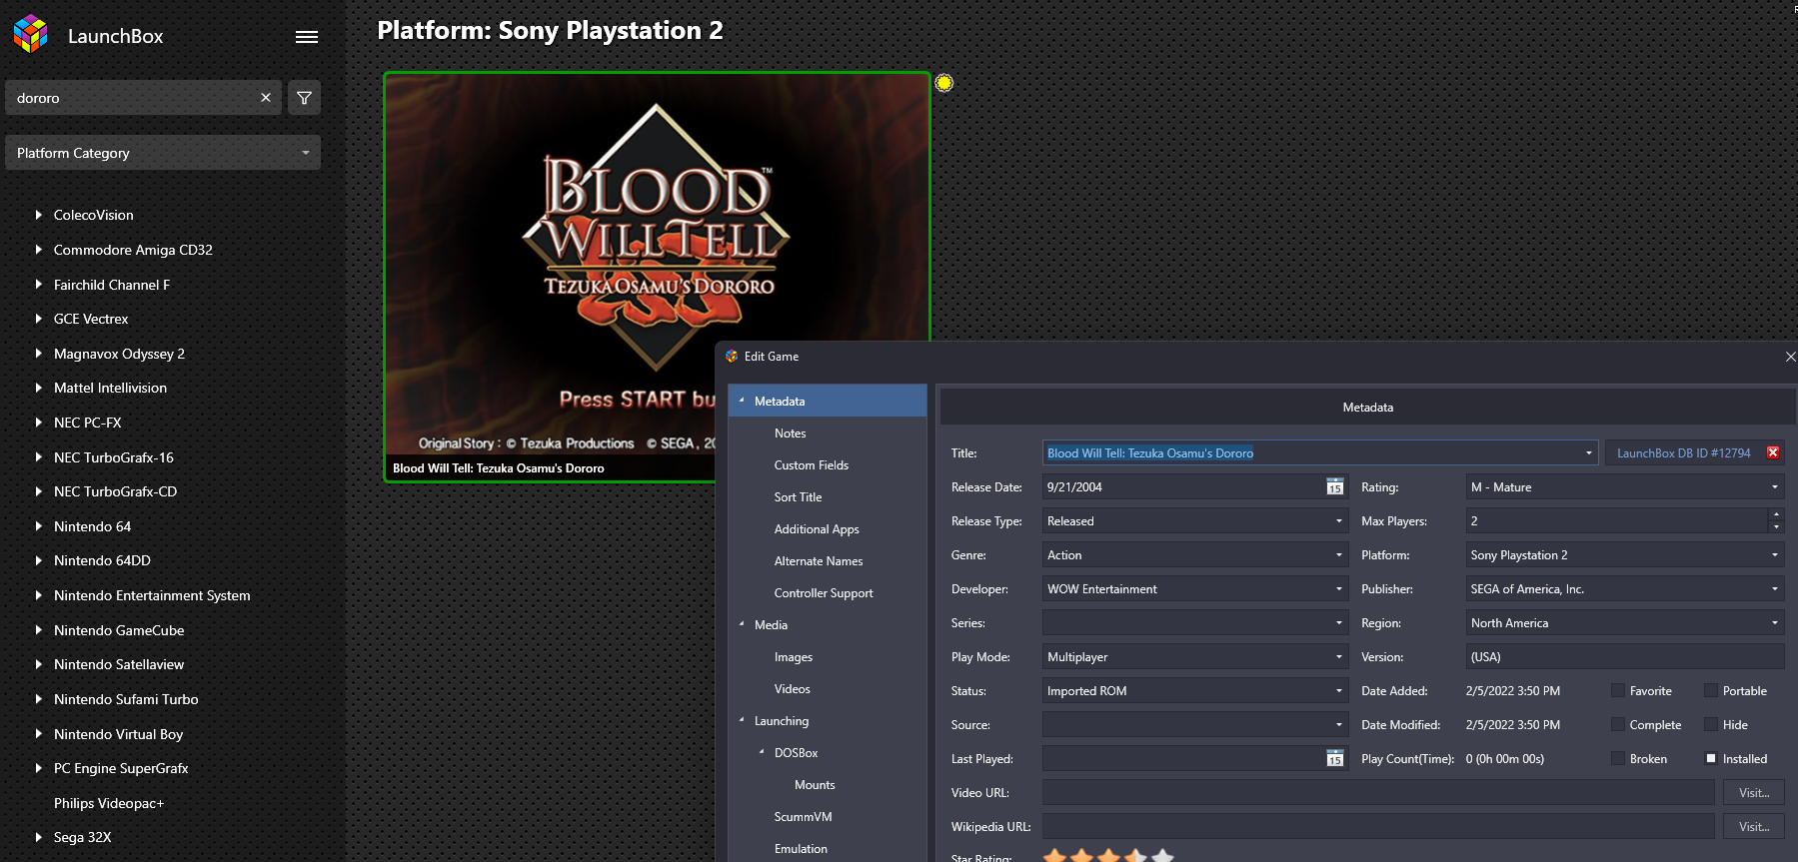Select the Additional Apps page
Screen dimensions: 1798x862
tap(817, 529)
